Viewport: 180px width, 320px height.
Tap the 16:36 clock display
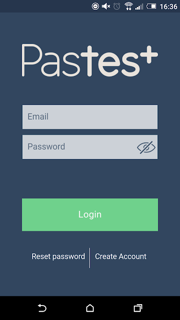[168, 7]
